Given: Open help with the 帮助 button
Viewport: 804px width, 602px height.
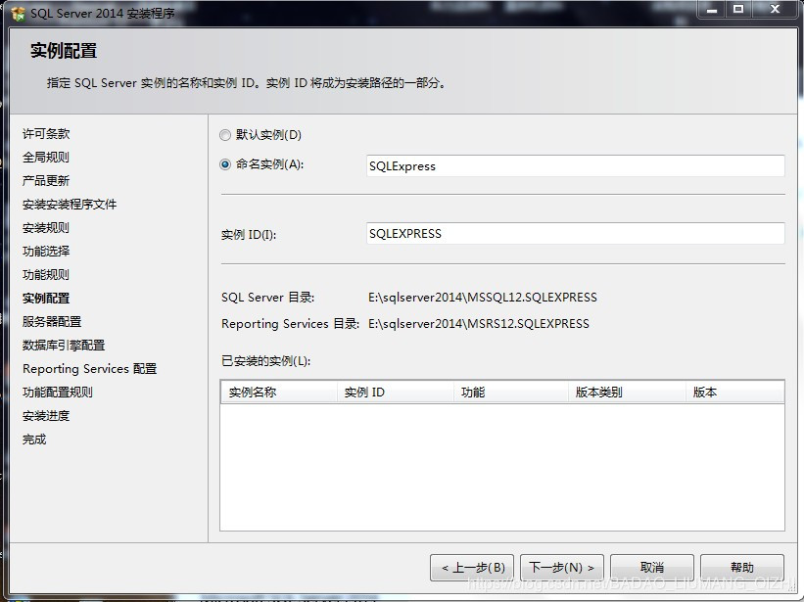Looking at the screenshot, I should 741,568.
